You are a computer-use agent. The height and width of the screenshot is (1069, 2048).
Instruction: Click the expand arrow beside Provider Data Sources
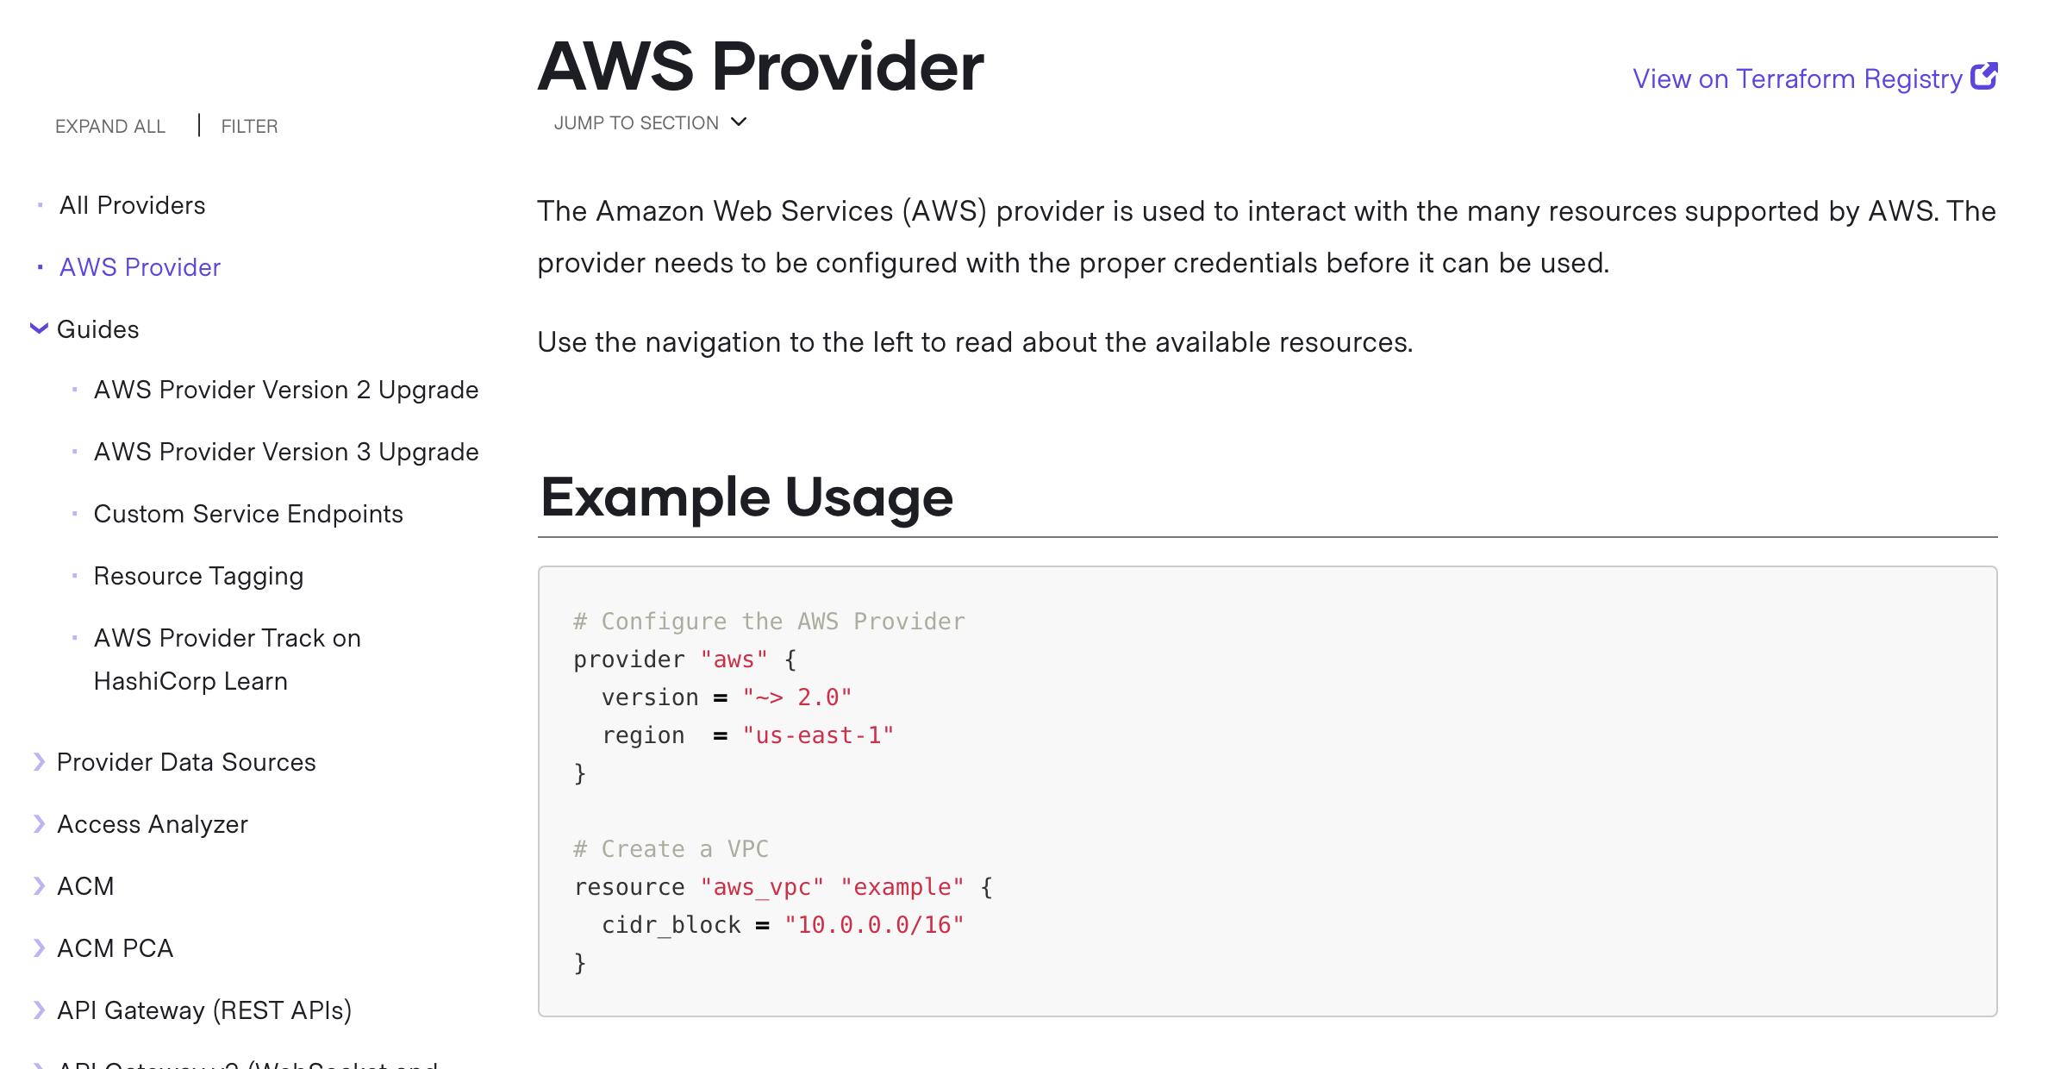coord(38,761)
